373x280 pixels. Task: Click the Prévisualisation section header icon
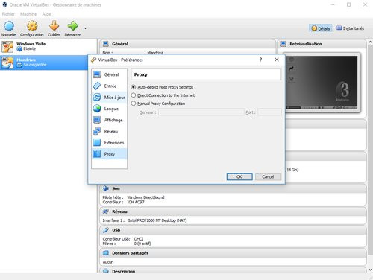(283, 44)
